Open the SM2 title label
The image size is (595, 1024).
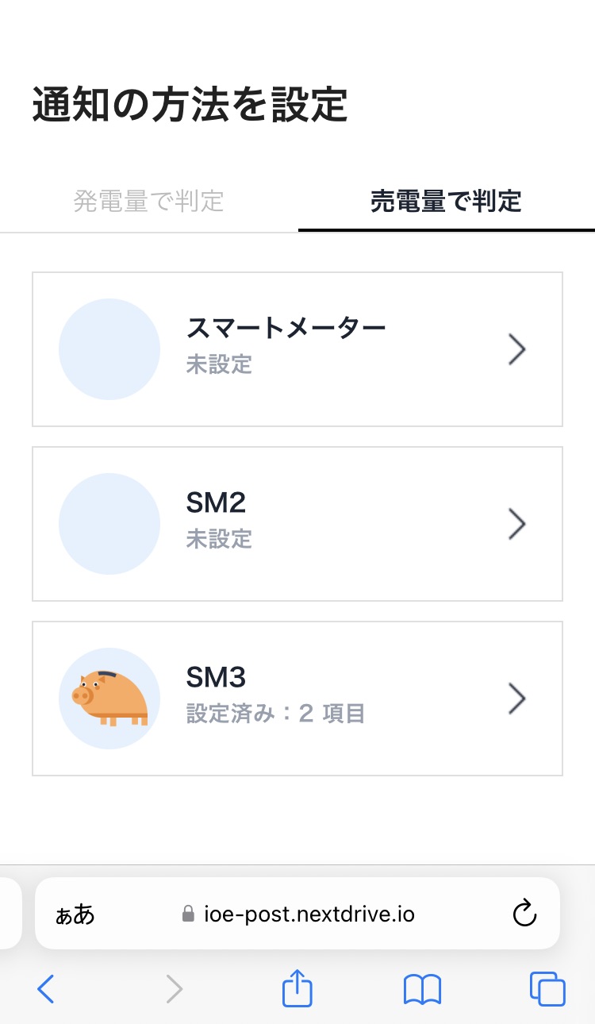[x=216, y=502]
